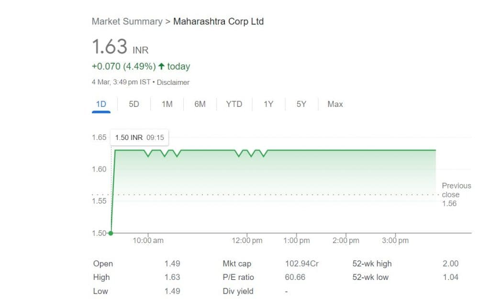The width and height of the screenshot is (490, 302).
Task: Click the Previous close 1.56 label
Action: pyautogui.click(x=456, y=194)
